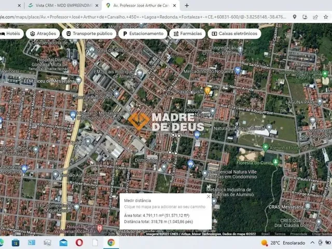Open a new browser tab
This screenshot has height=249, width=332.
click(x=187, y=6)
